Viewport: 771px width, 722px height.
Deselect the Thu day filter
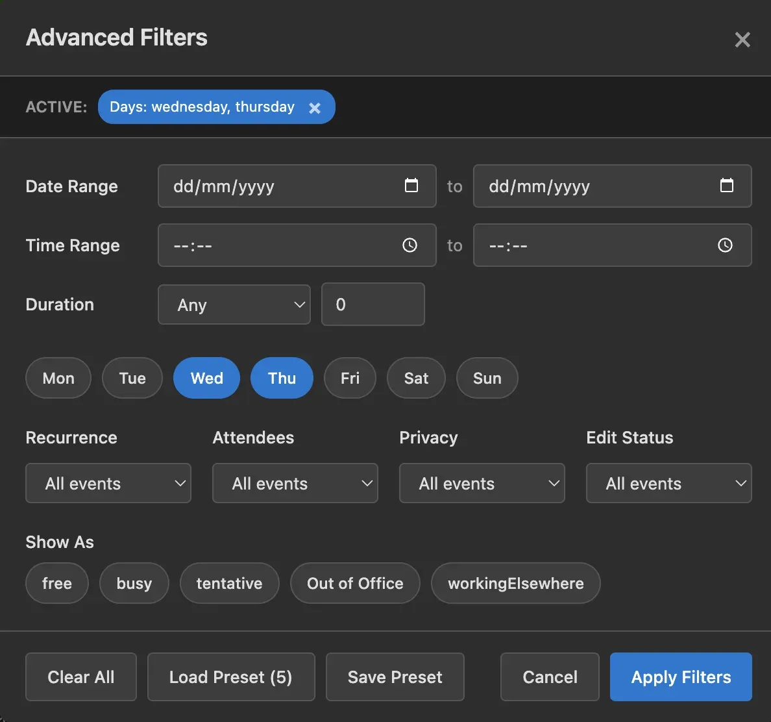click(x=282, y=378)
